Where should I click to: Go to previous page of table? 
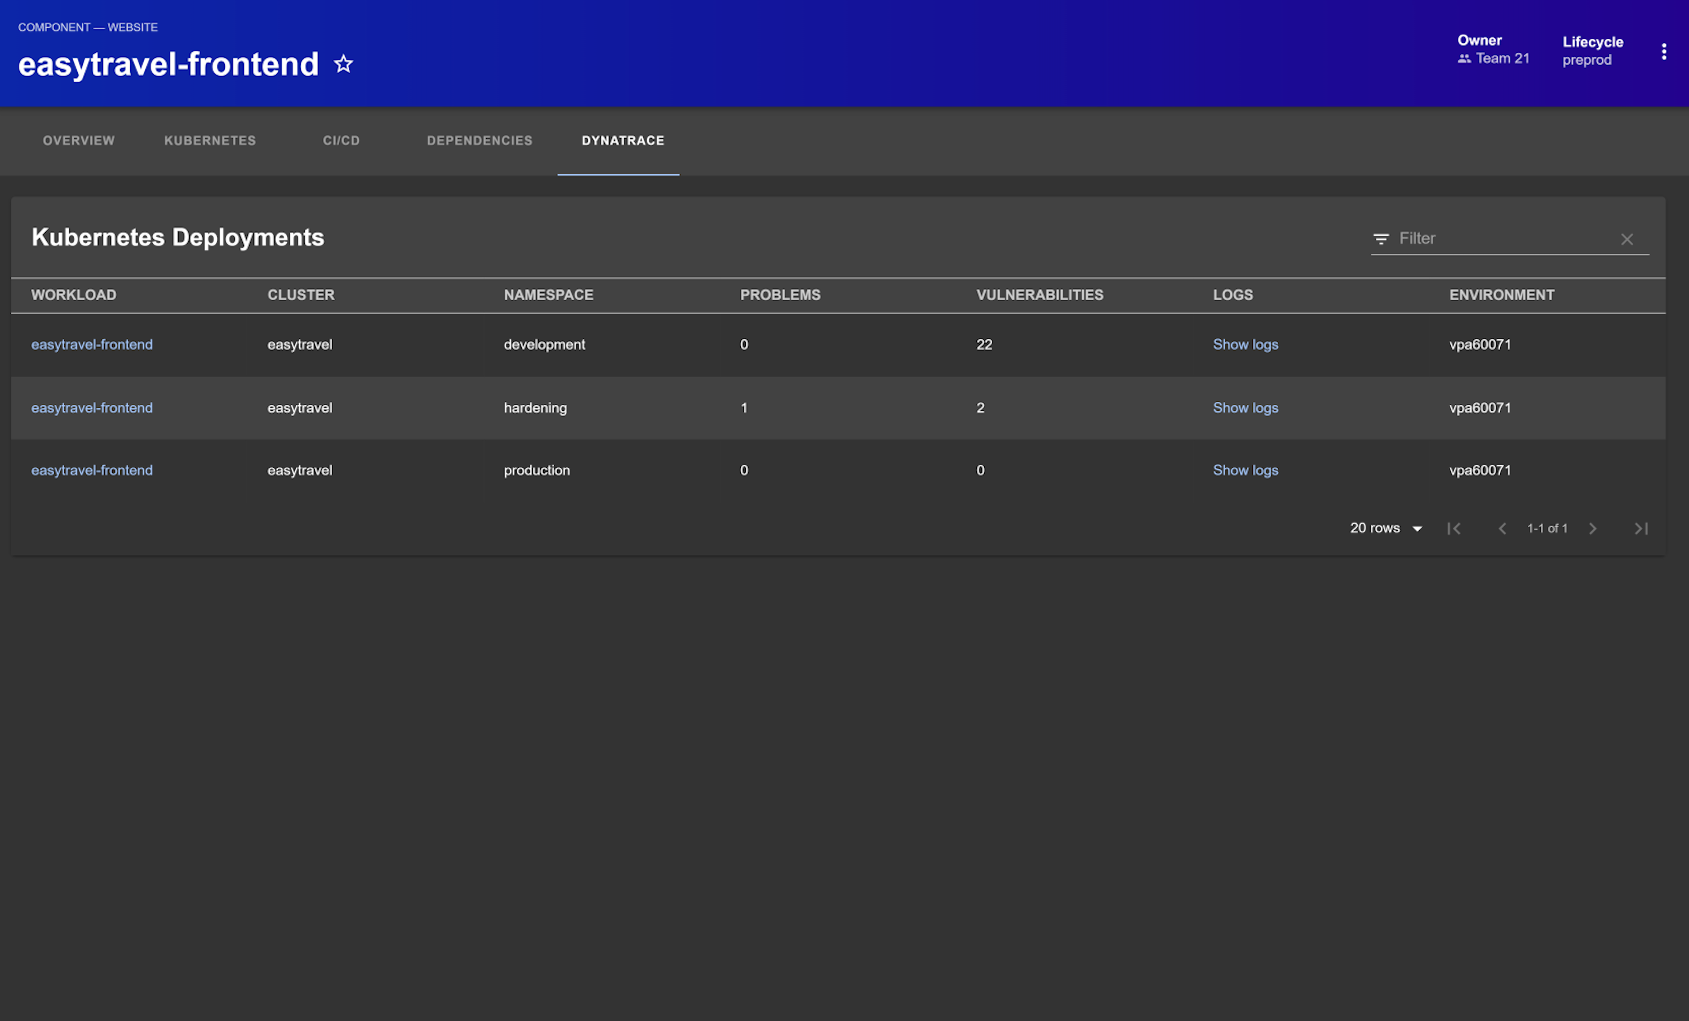coord(1502,529)
